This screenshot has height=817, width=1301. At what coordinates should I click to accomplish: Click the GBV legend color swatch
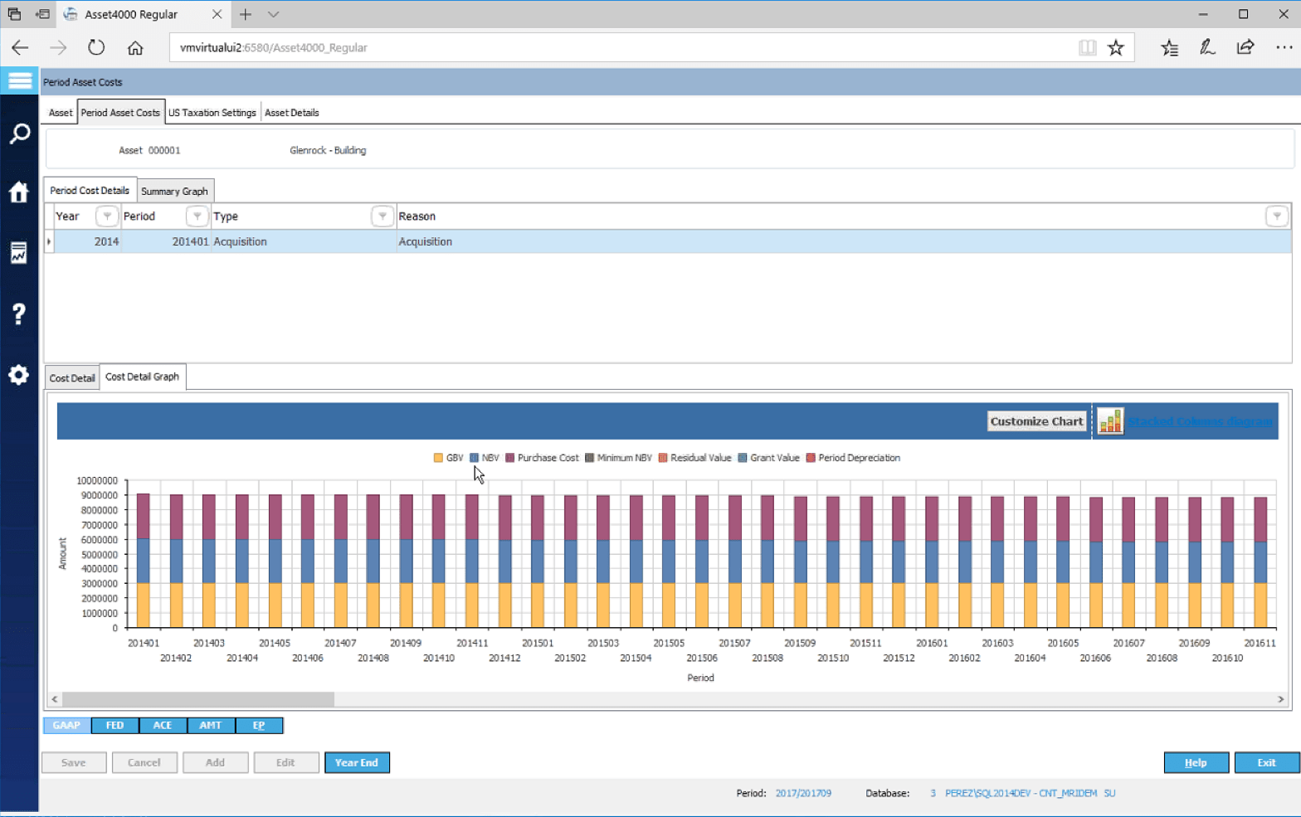point(438,458)
